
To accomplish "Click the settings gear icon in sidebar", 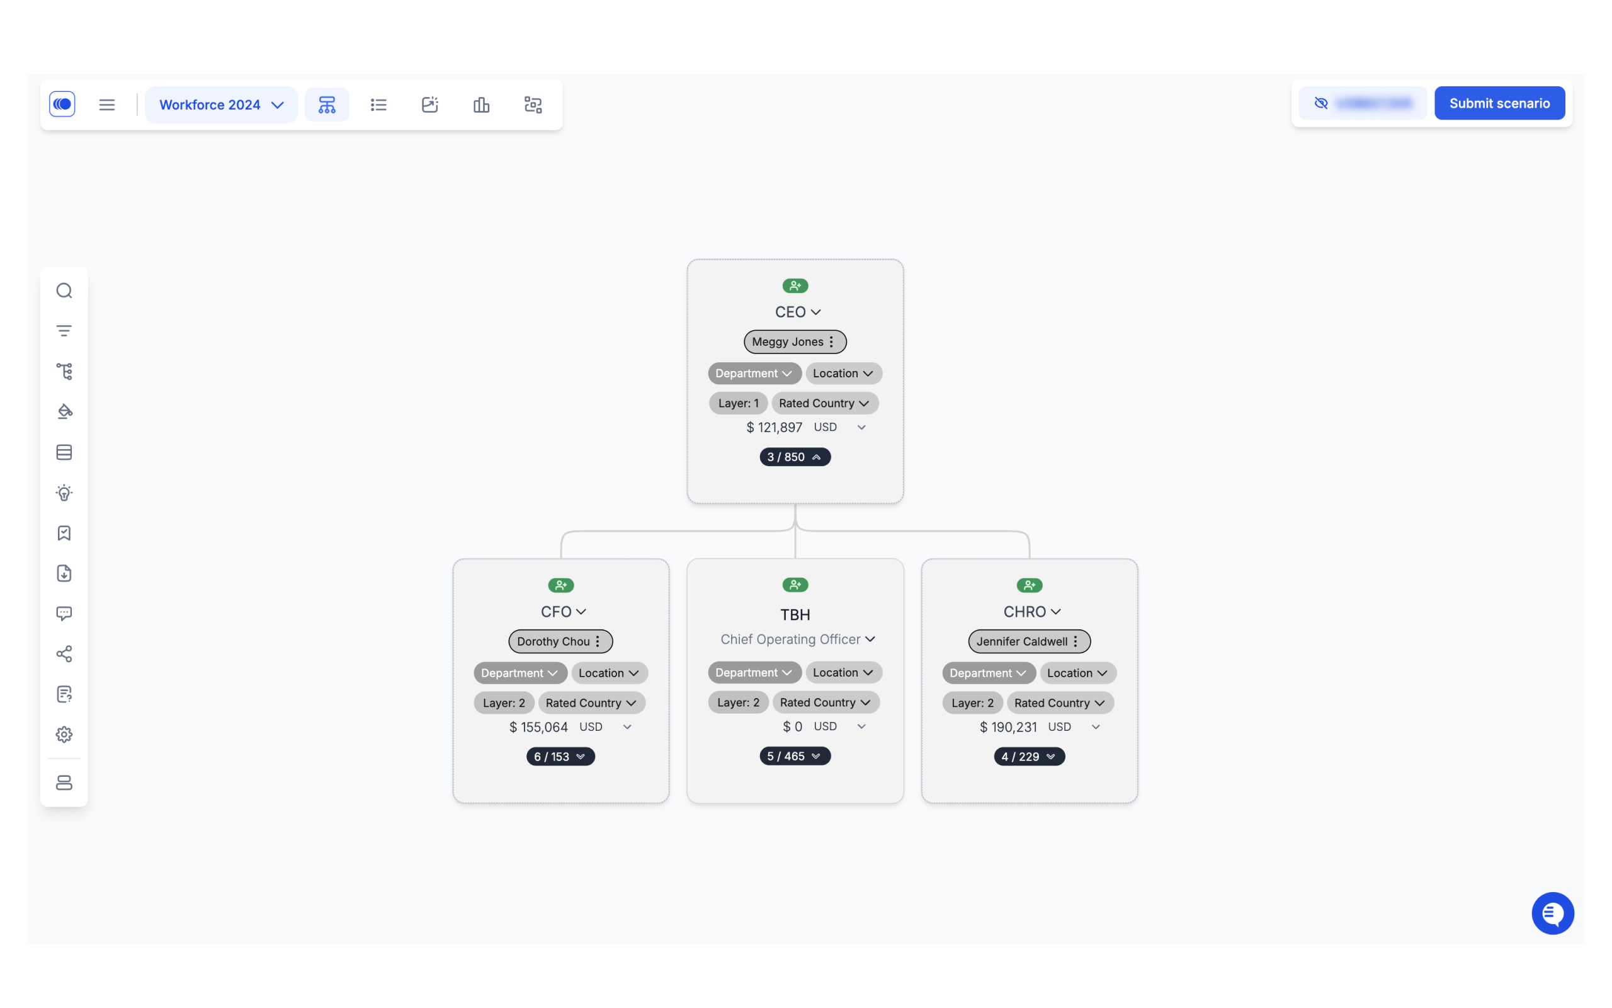I will 65,734.
